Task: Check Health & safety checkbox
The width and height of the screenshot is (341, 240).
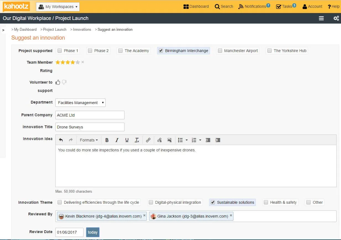Action: 266,202
